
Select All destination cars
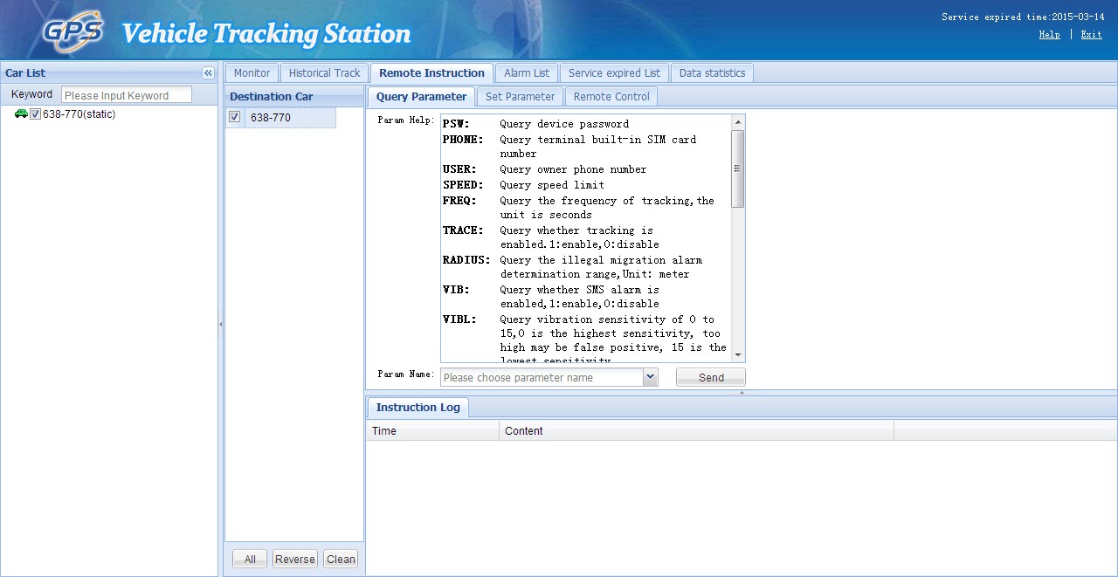click(x=250, y=560)
